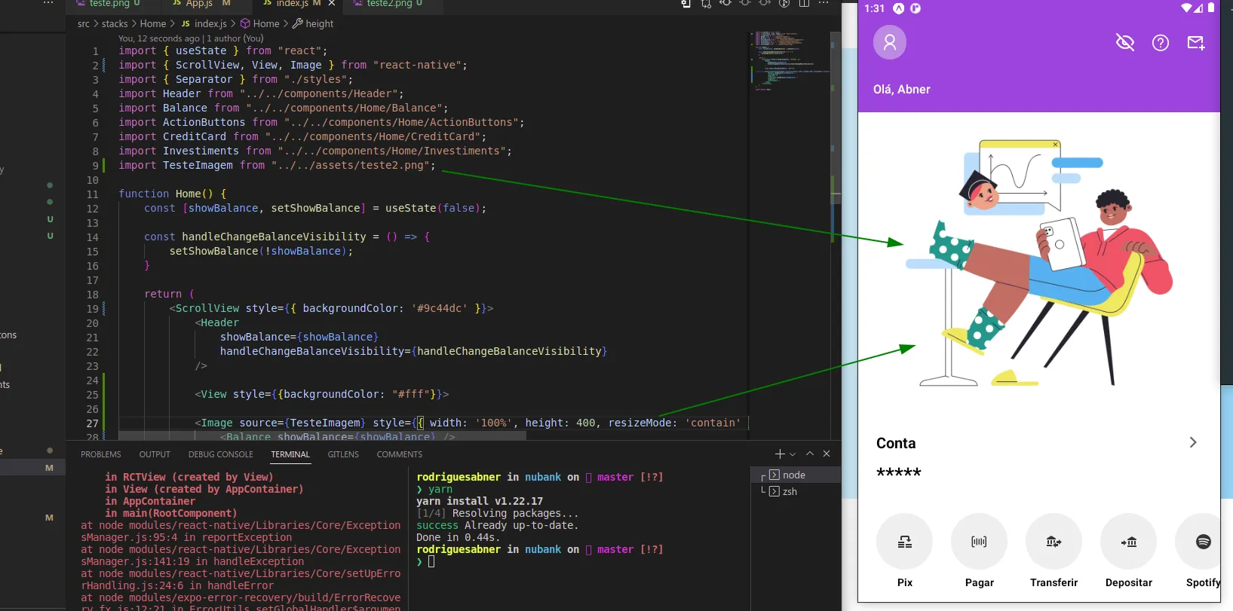This screenshot has width=1233, height=611.
Task: Switch to the PROBLEMS panel tab
Action: point(101,454)
